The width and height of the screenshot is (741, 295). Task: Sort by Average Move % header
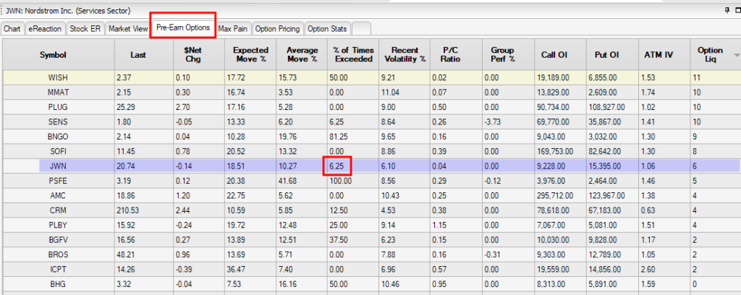(302, 55)
